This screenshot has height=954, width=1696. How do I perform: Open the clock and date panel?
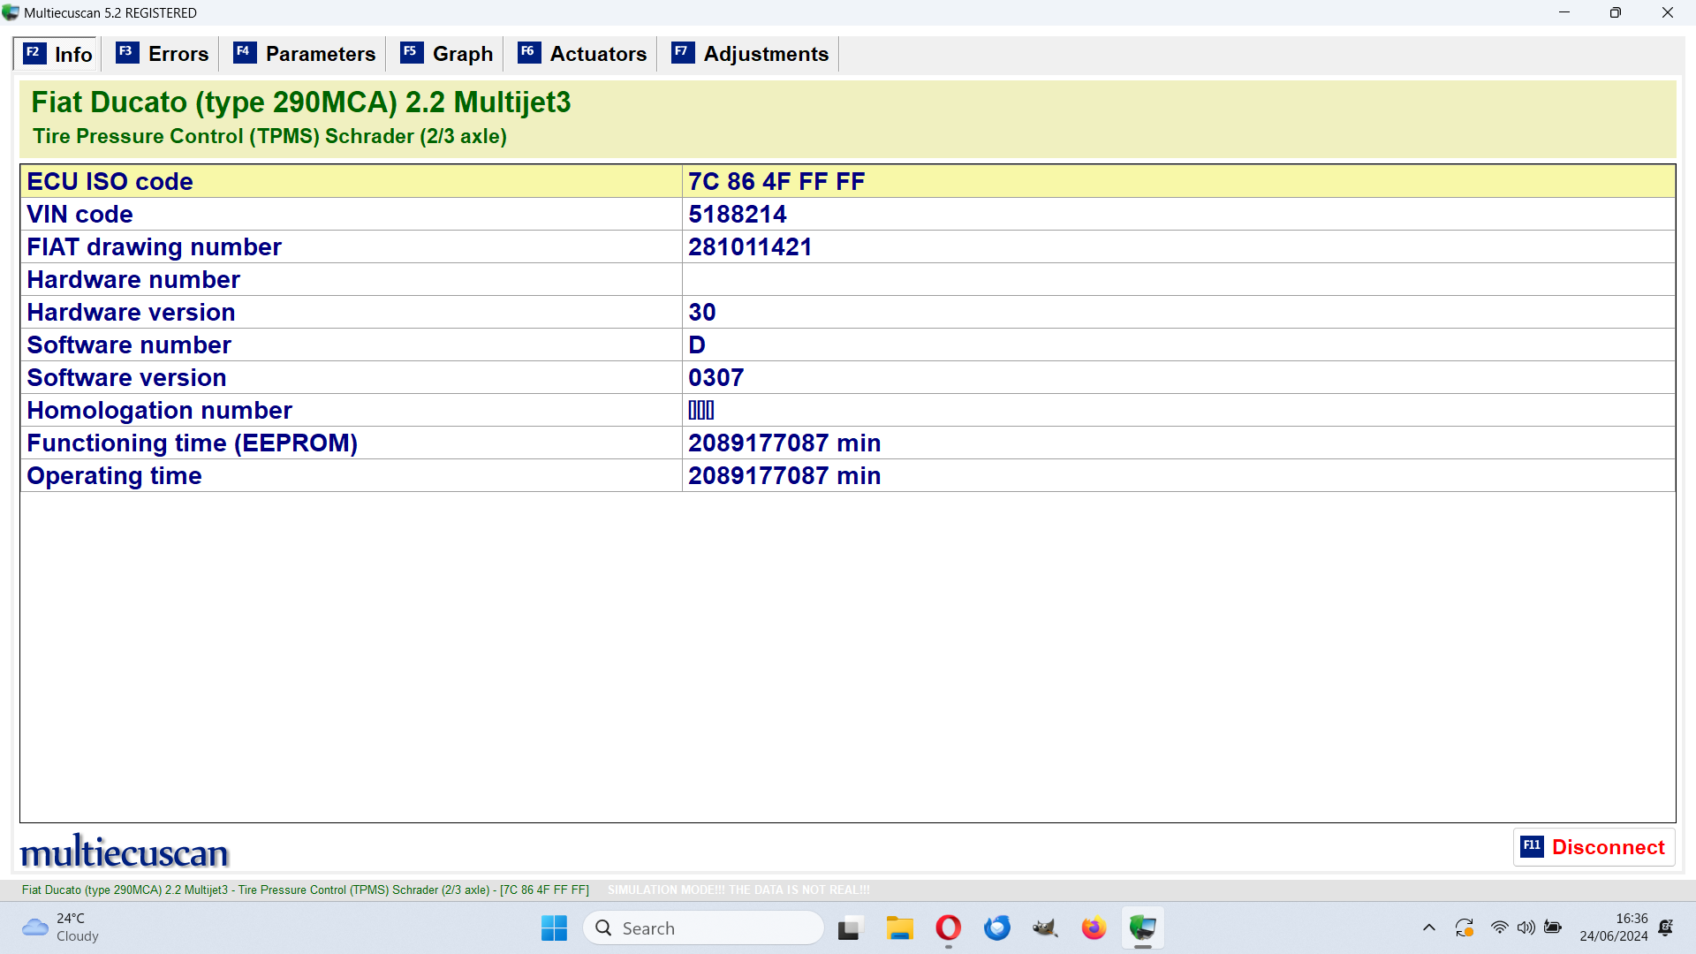click(x=1614, y=928)
